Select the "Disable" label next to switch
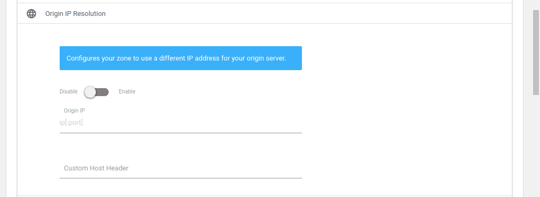This screenshot has height=197, width=540. pyautogui.click(x=69, y=92)
